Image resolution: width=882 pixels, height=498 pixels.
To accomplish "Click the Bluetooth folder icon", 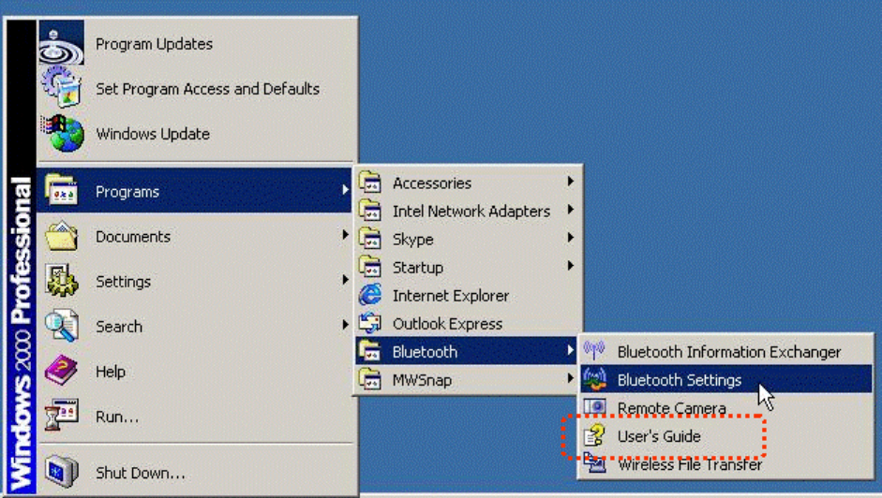I will [x=370, y=351].
